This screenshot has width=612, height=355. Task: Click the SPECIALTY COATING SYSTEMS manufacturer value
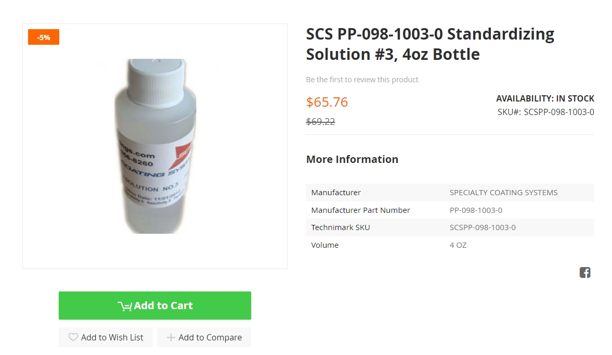(503, 193)
